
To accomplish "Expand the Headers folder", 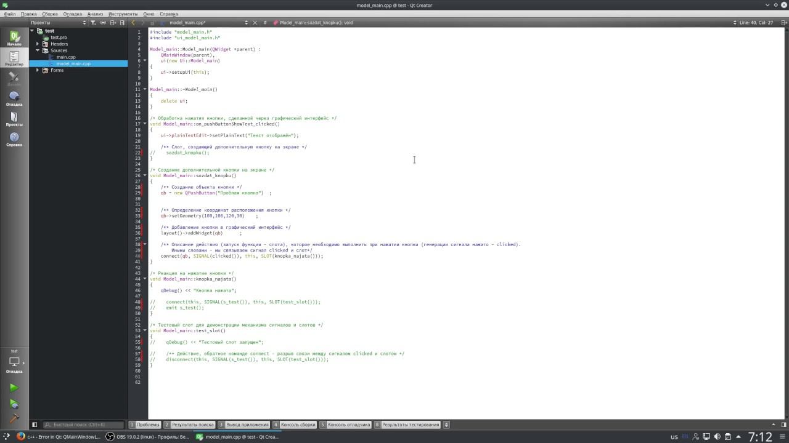I will tap(38, 44).
